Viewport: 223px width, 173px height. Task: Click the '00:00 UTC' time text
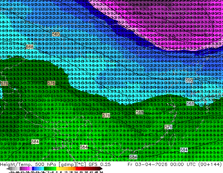pos(184,164)
